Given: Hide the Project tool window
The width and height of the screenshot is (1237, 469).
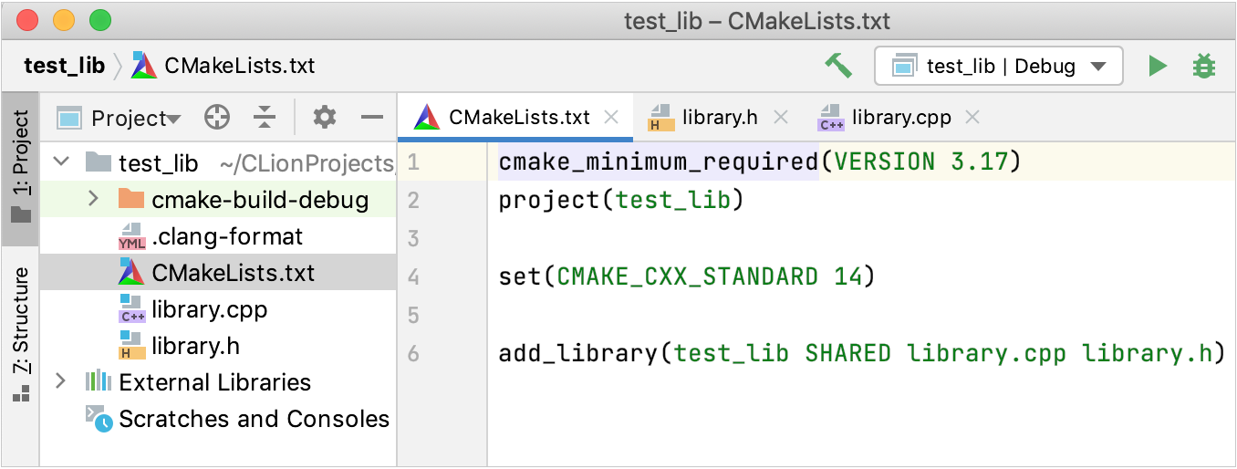Looking at the screenshot, I should [x=371, y=117].
